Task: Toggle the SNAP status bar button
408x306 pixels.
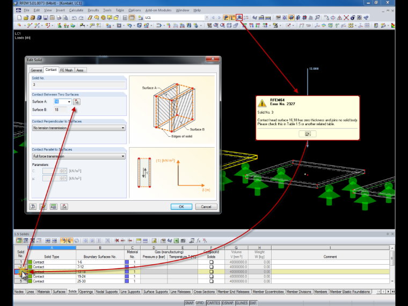Action: point(189,303)
